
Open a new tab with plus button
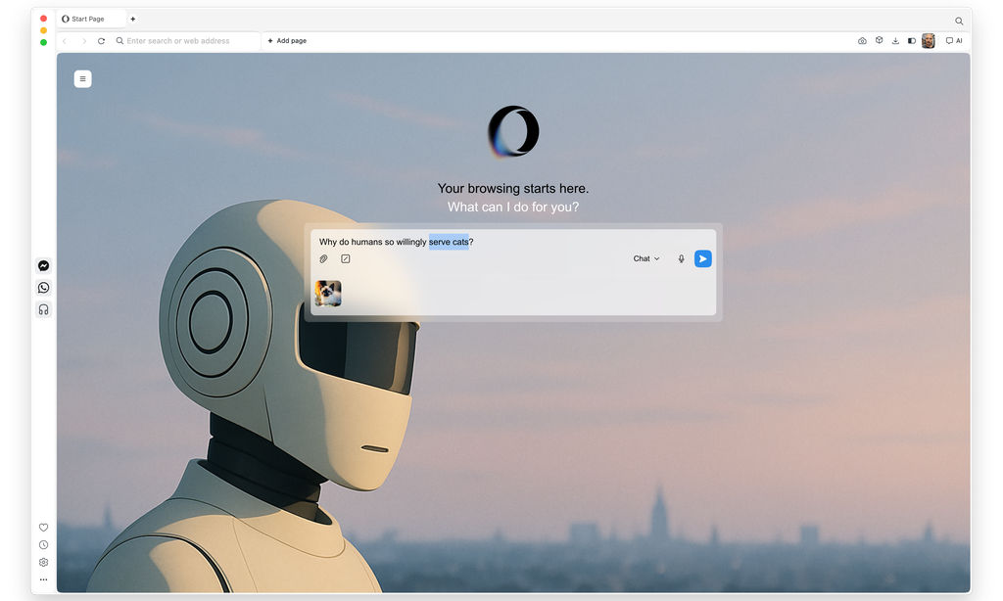(133, 19)
